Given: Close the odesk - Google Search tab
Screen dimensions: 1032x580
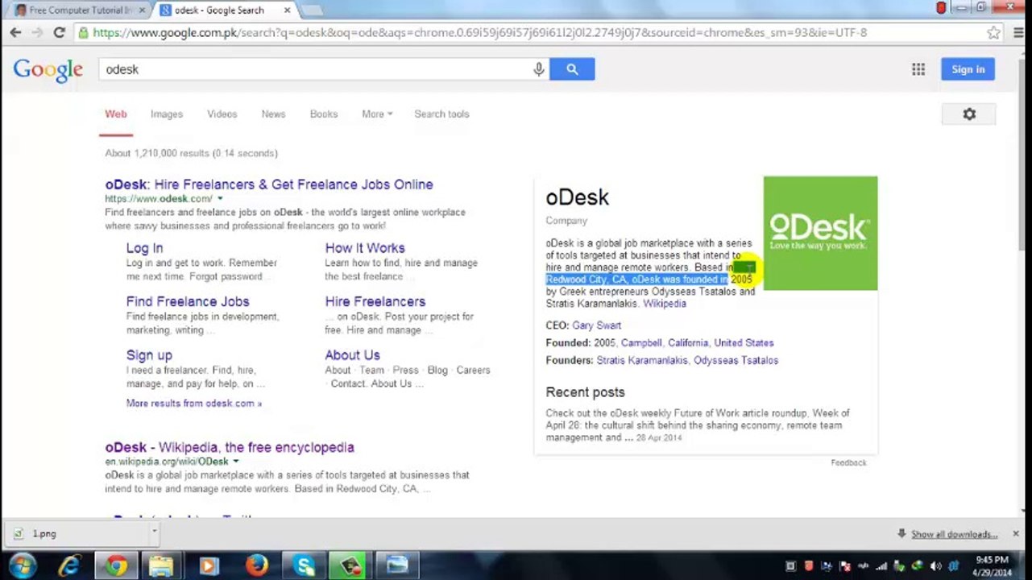Looking at the screenshot, I should pos(287,10).
